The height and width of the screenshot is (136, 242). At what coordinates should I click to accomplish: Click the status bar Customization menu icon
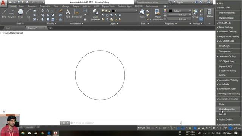(x=239, y=128)
